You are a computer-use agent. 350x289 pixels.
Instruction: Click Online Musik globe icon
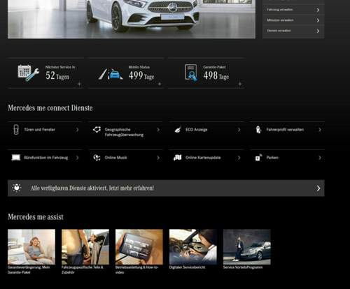tap(97, 158)
